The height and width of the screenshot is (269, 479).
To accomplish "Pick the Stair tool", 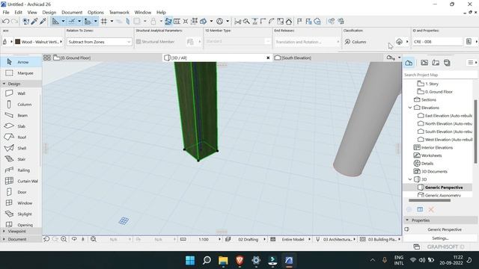I will (21, 159).
